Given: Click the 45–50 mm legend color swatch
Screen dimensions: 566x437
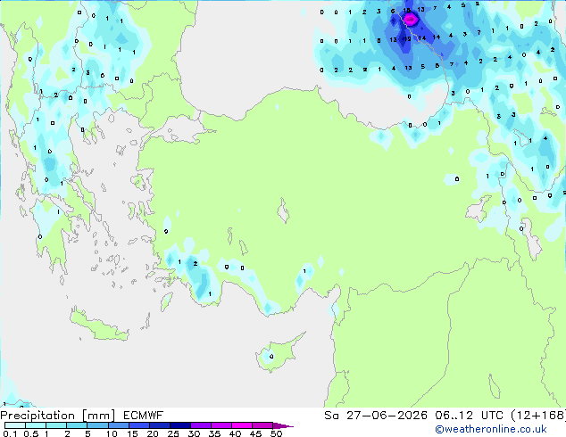Looking at the screenshot, I should 262,425.
